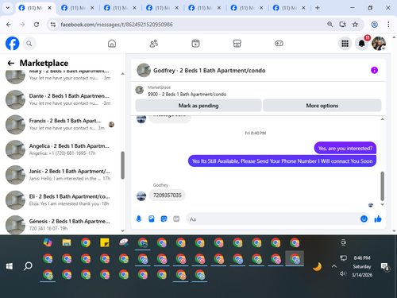Go back in browser history
Viewport: 397px width, 298px height.
coord(9,25)
